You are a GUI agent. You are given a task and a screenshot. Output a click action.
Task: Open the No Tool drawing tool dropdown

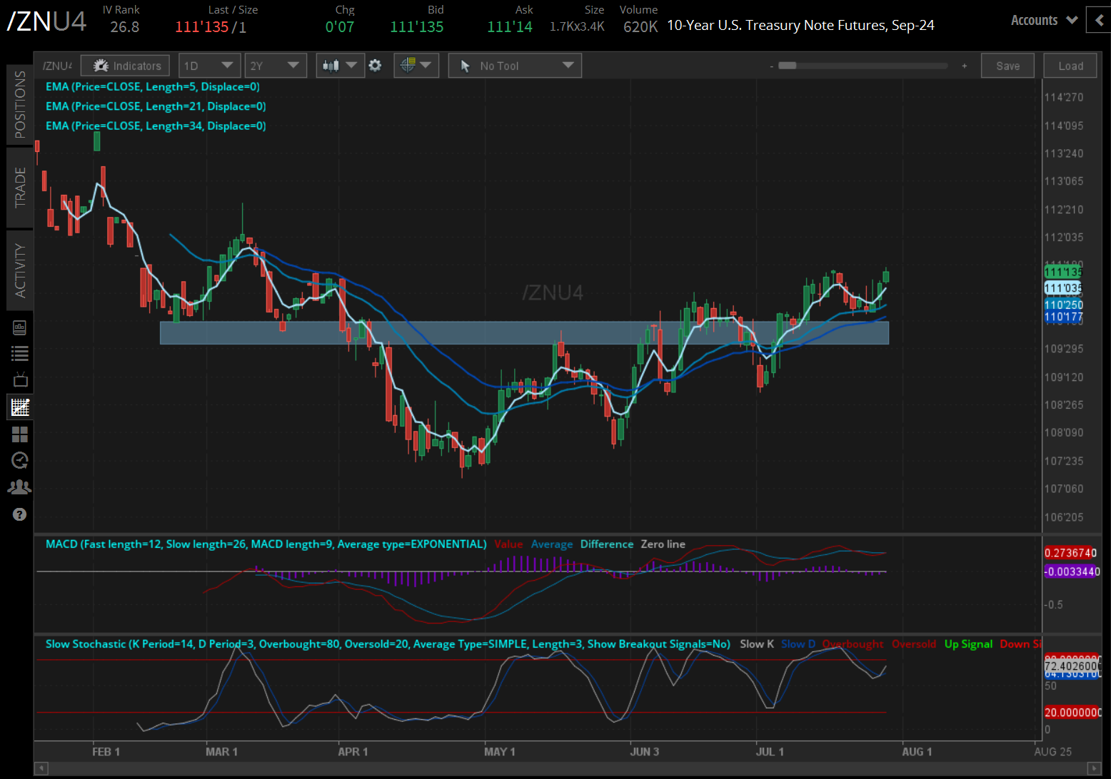point(514,65)
